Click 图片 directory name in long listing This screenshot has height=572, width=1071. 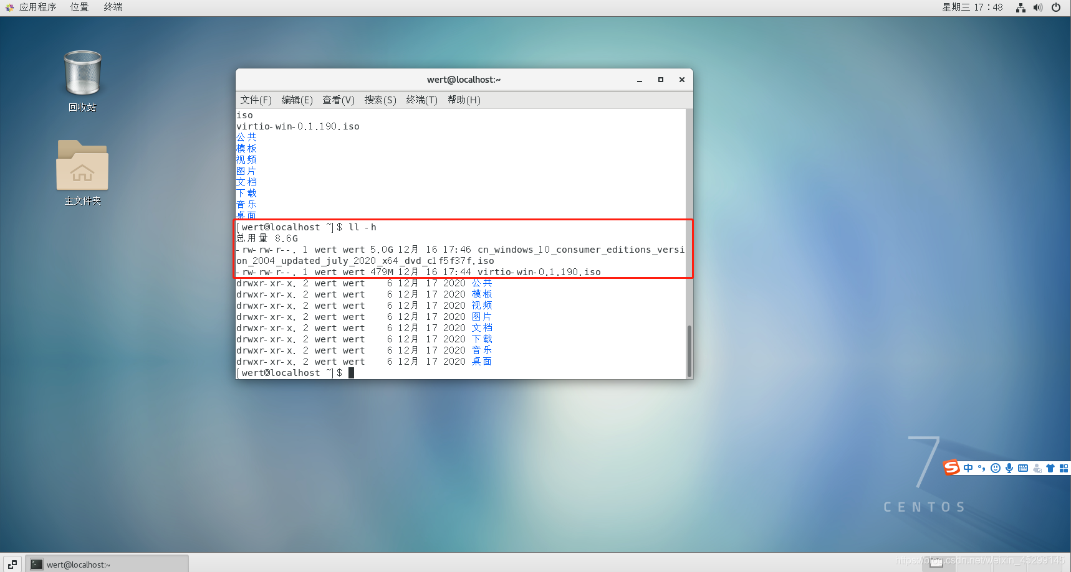(482, 317)
